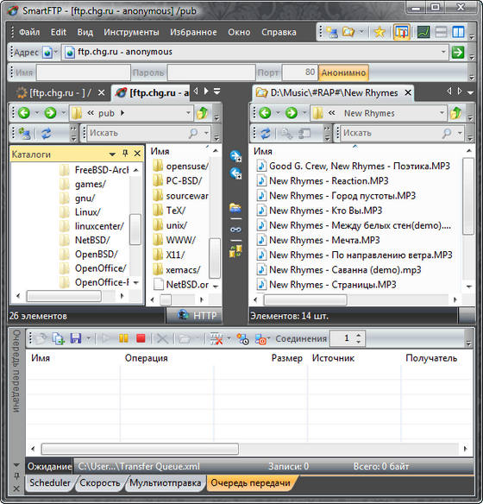Screen dimensions: 483x504
Task: Open the remote tab list dropdown
Action: point(217,91)
